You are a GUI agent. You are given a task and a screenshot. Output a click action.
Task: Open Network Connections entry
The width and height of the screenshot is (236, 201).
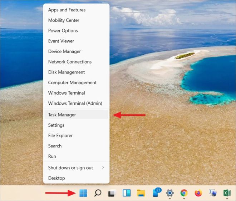pos(76,62)
